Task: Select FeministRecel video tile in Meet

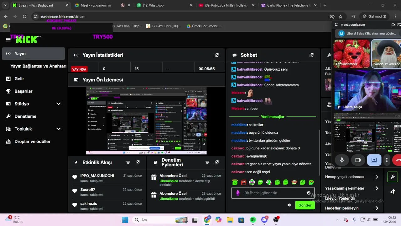Action: [352, 53]
